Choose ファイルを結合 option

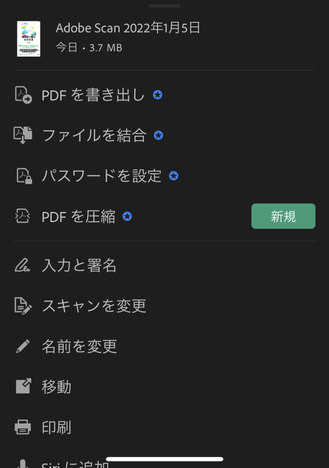pyautogui.click(x=164, y=135)
